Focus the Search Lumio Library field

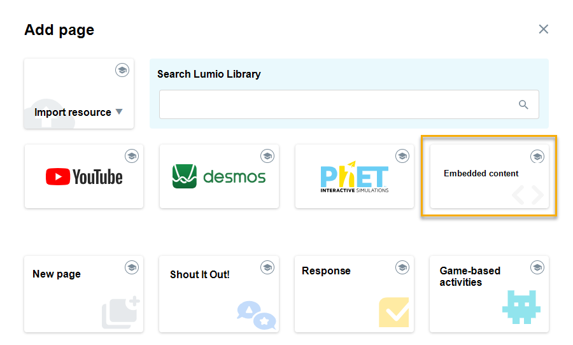tap(349, 104)
